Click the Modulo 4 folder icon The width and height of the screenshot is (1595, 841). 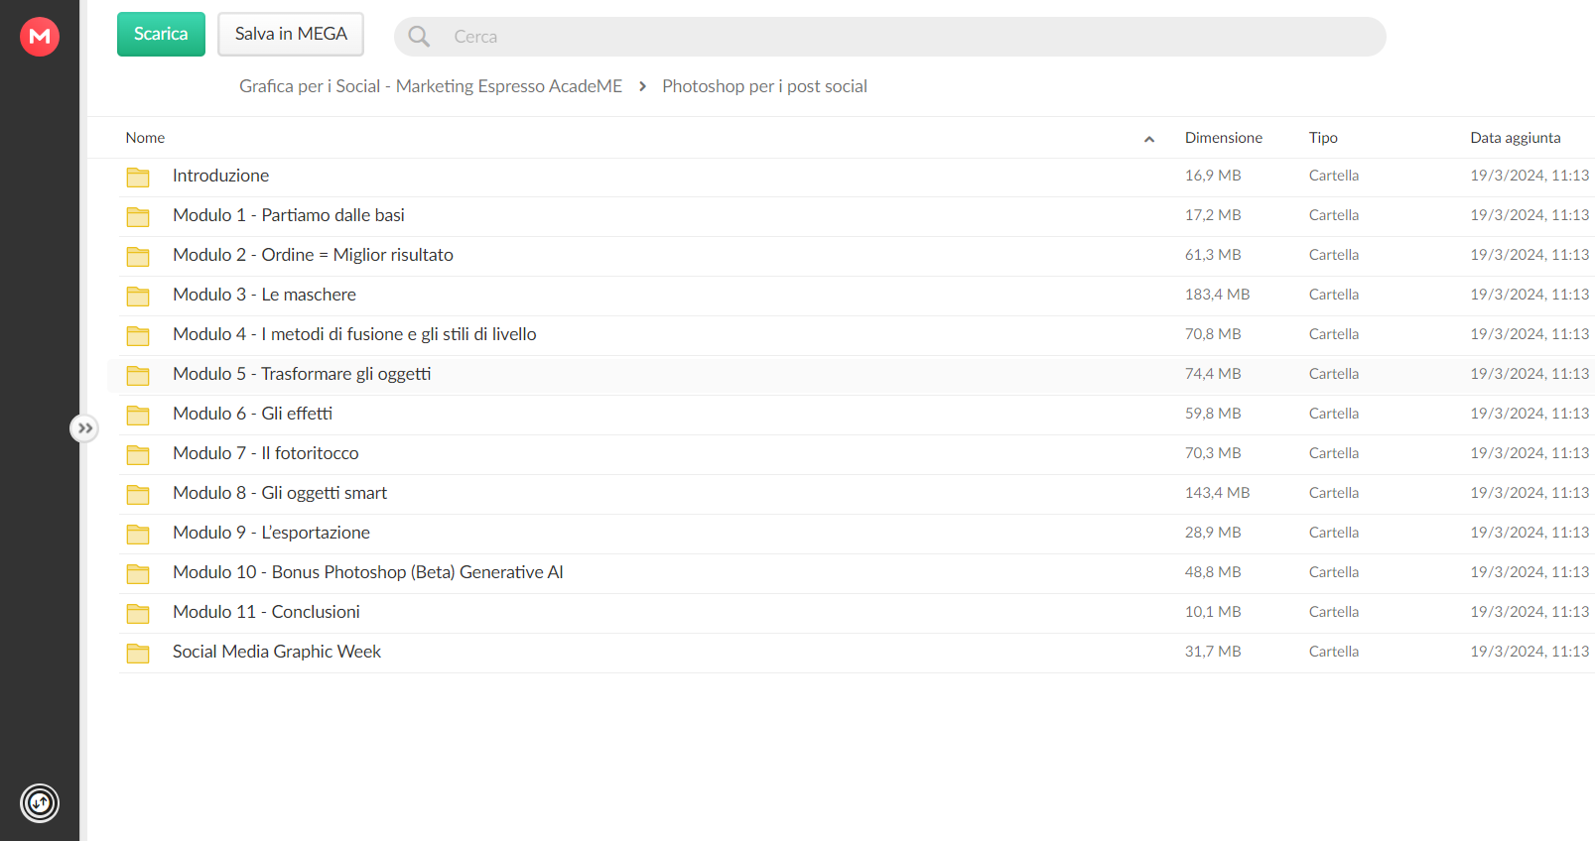(138, 336)
